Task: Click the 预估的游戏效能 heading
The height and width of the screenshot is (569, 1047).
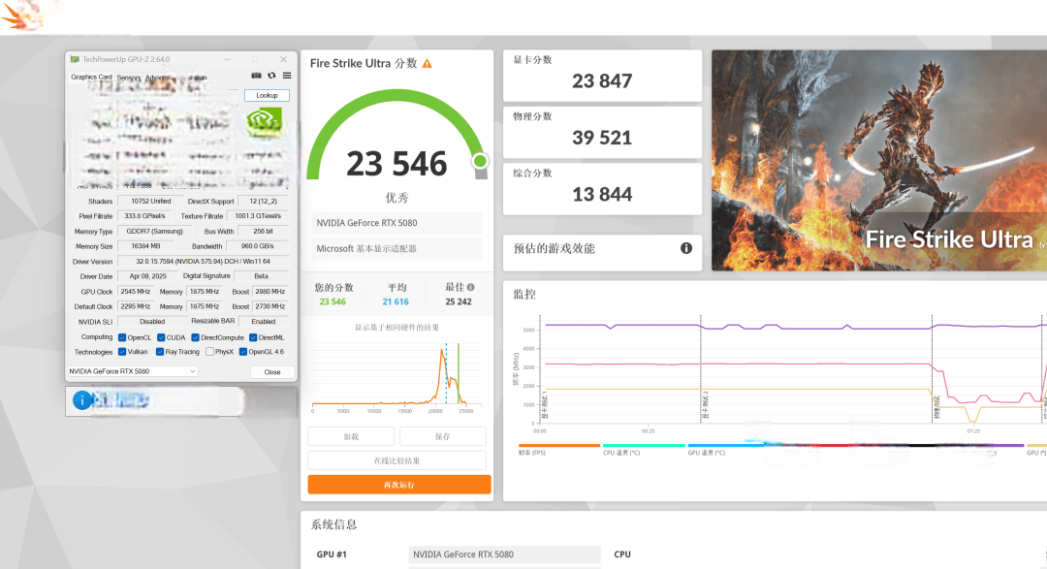Action: 554,248
